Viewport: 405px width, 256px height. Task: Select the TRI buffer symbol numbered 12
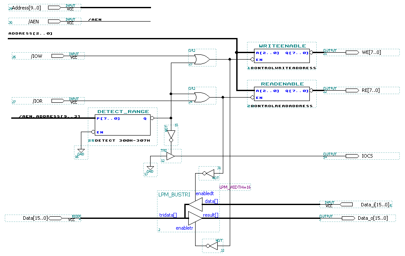[171, 156]
